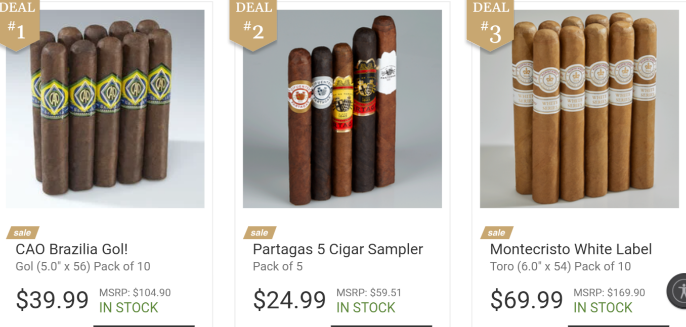The image size is (686, 327).
Task: Click the sale tag above Montecristo White Label
Action: [497, 233]
